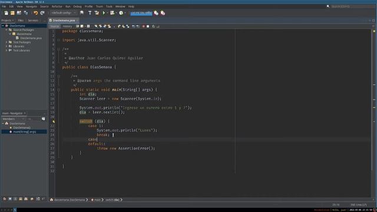Open the Debug menu
The height and width of the screenshot is (212, 377).
point(77,6)
